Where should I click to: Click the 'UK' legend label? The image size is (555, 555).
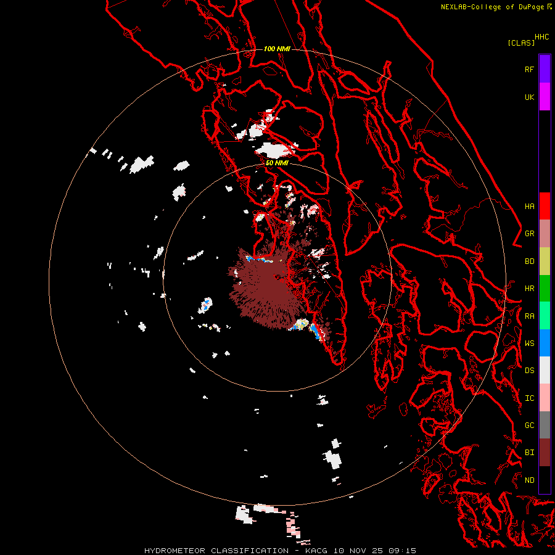pyautogui.click(x=529, y=97)
